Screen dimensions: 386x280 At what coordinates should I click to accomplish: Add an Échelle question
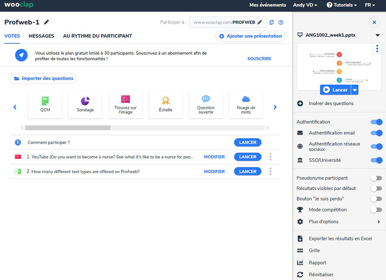[x=166, y=104]
